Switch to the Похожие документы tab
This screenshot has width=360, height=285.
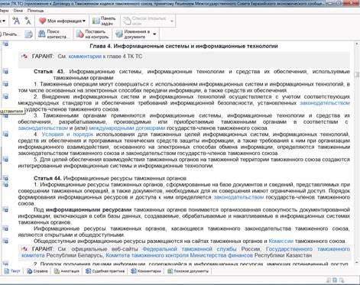tap(188, 271)
